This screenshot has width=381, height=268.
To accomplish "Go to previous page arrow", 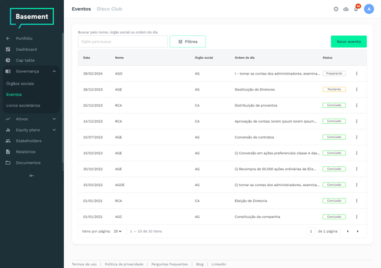I will [348, 232].
